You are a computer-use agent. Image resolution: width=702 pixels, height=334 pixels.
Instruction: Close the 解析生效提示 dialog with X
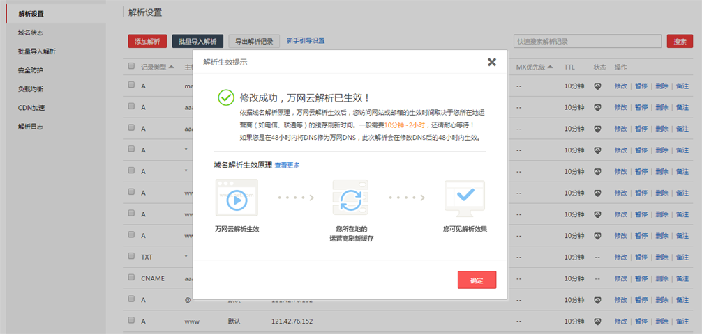(492, 62)
